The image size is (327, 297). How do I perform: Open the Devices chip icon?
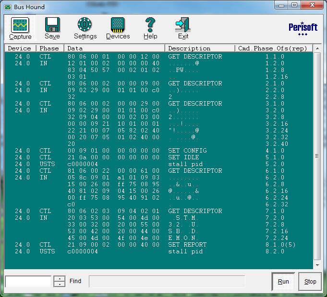click(x=118, y=25)
